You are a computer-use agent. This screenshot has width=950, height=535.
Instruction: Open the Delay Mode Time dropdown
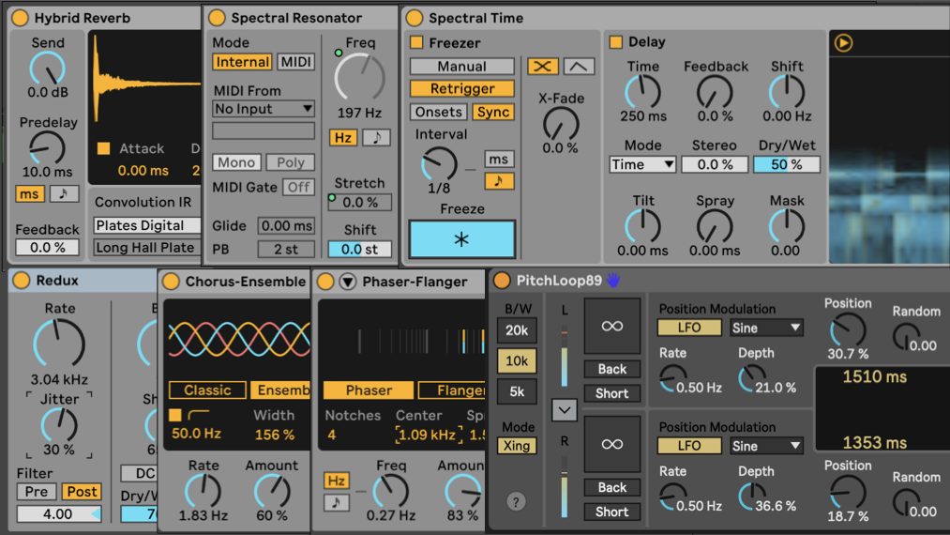tap(642, 164)
